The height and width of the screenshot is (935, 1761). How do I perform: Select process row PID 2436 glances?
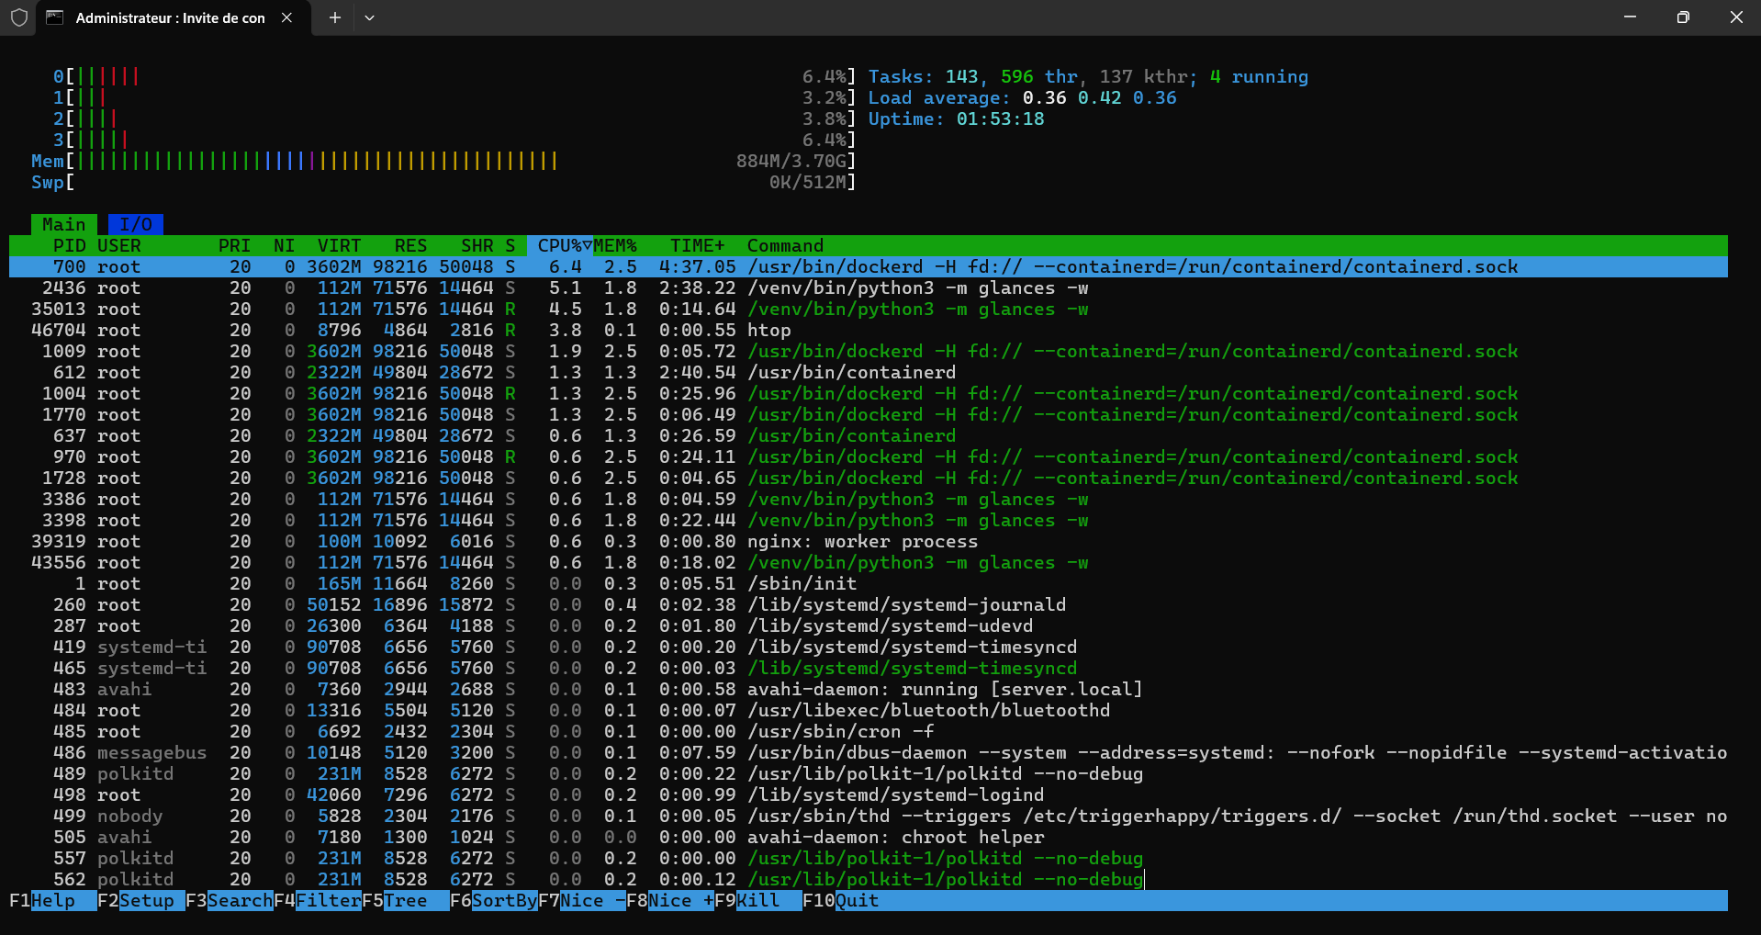coord(869,287)
